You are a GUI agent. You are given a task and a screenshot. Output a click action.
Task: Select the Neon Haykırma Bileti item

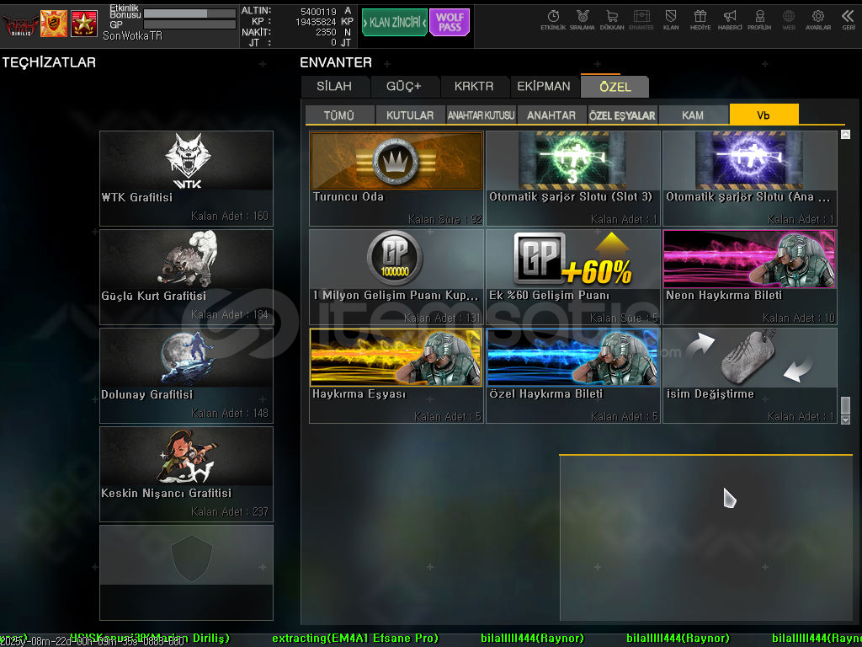tap(750, 276)
